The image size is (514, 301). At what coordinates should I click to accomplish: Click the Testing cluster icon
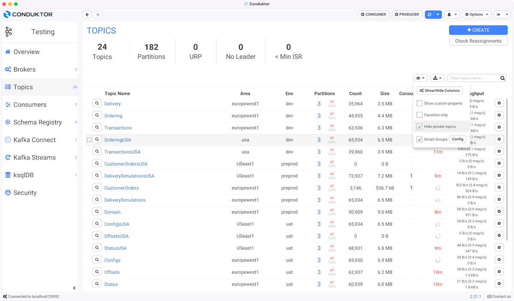[9, 32]
